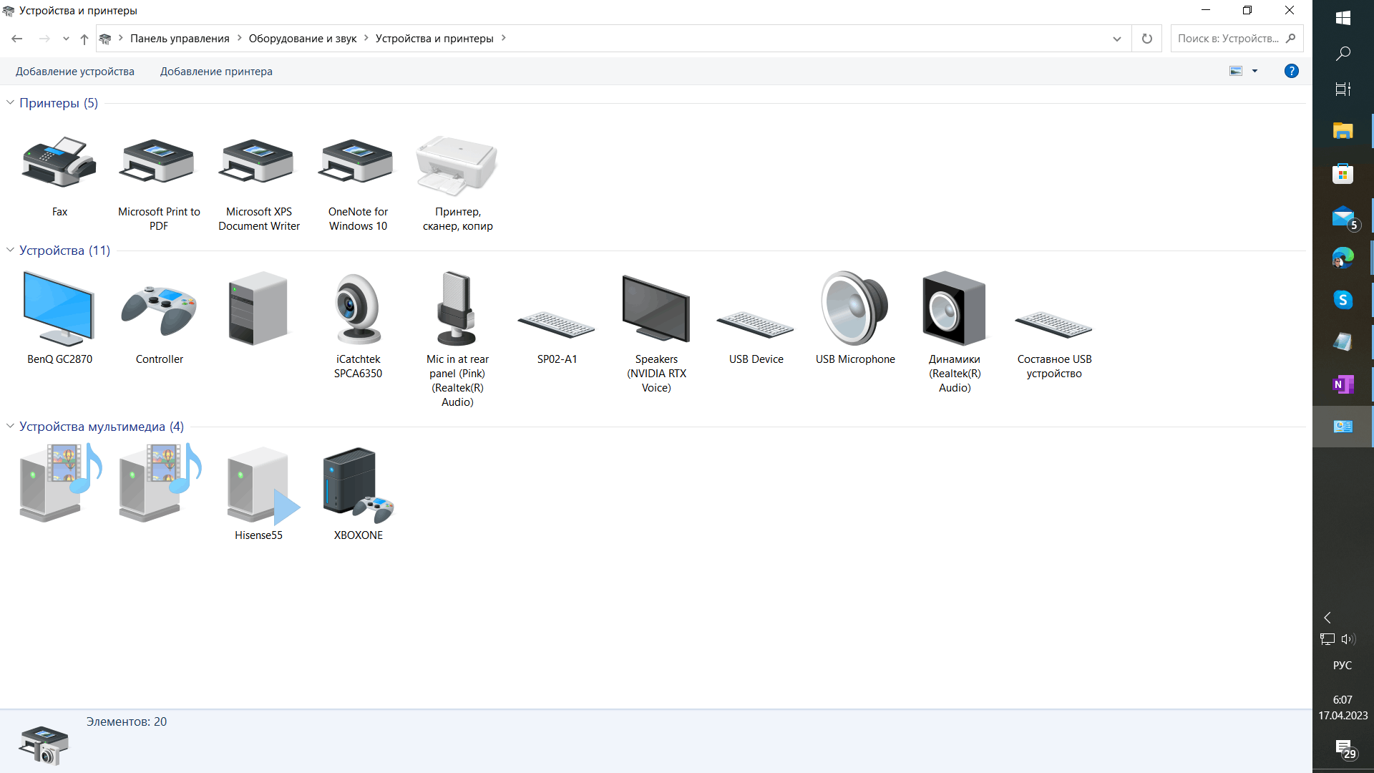Screen dimensions: 1374x773
Task: Open the view options dropdown arrow
Action: [1254, 71]
